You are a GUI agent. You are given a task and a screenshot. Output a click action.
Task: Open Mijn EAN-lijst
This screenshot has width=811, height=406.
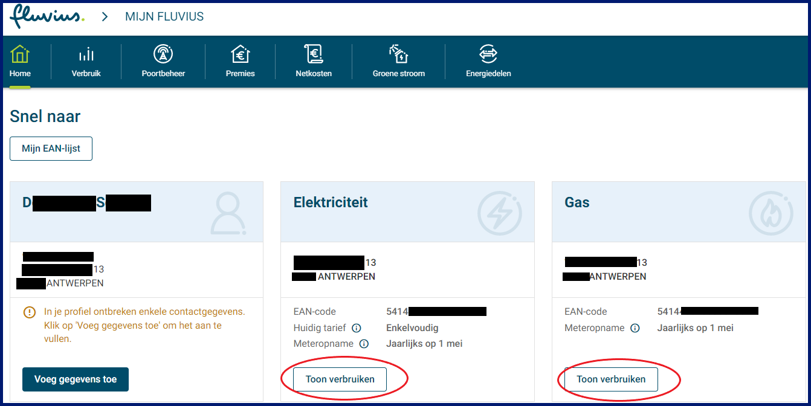[51, 149]
